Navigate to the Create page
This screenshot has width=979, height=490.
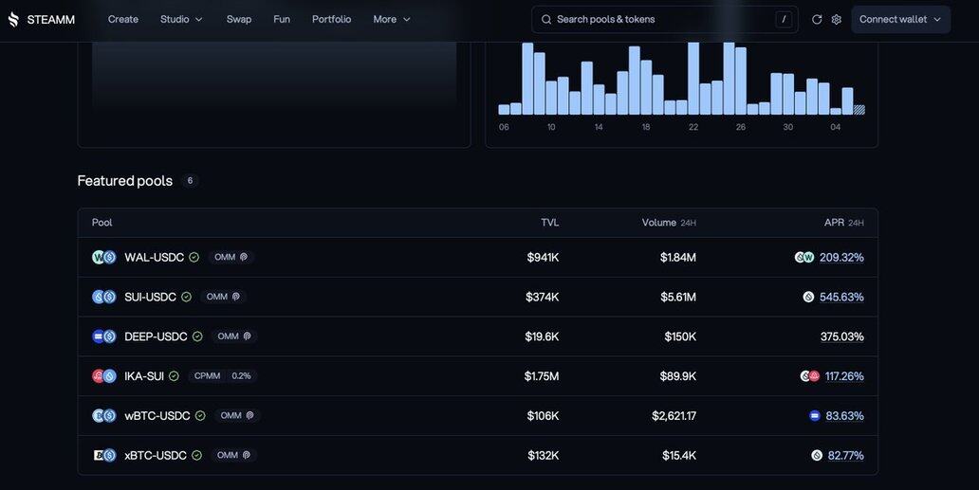(x=123, y=19)
